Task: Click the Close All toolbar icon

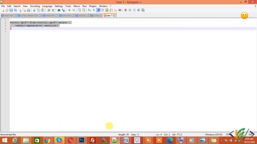Action: [24, 10]
